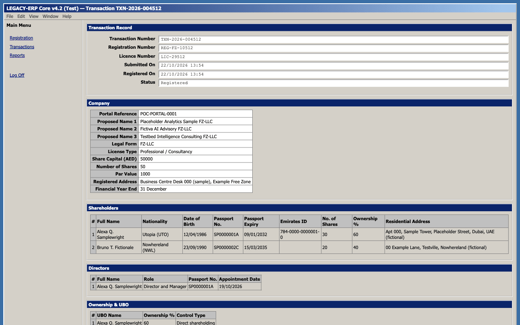Click the Par Value cell 1000
This screenshot has height=325, width=520.
(x=195, y=174)
